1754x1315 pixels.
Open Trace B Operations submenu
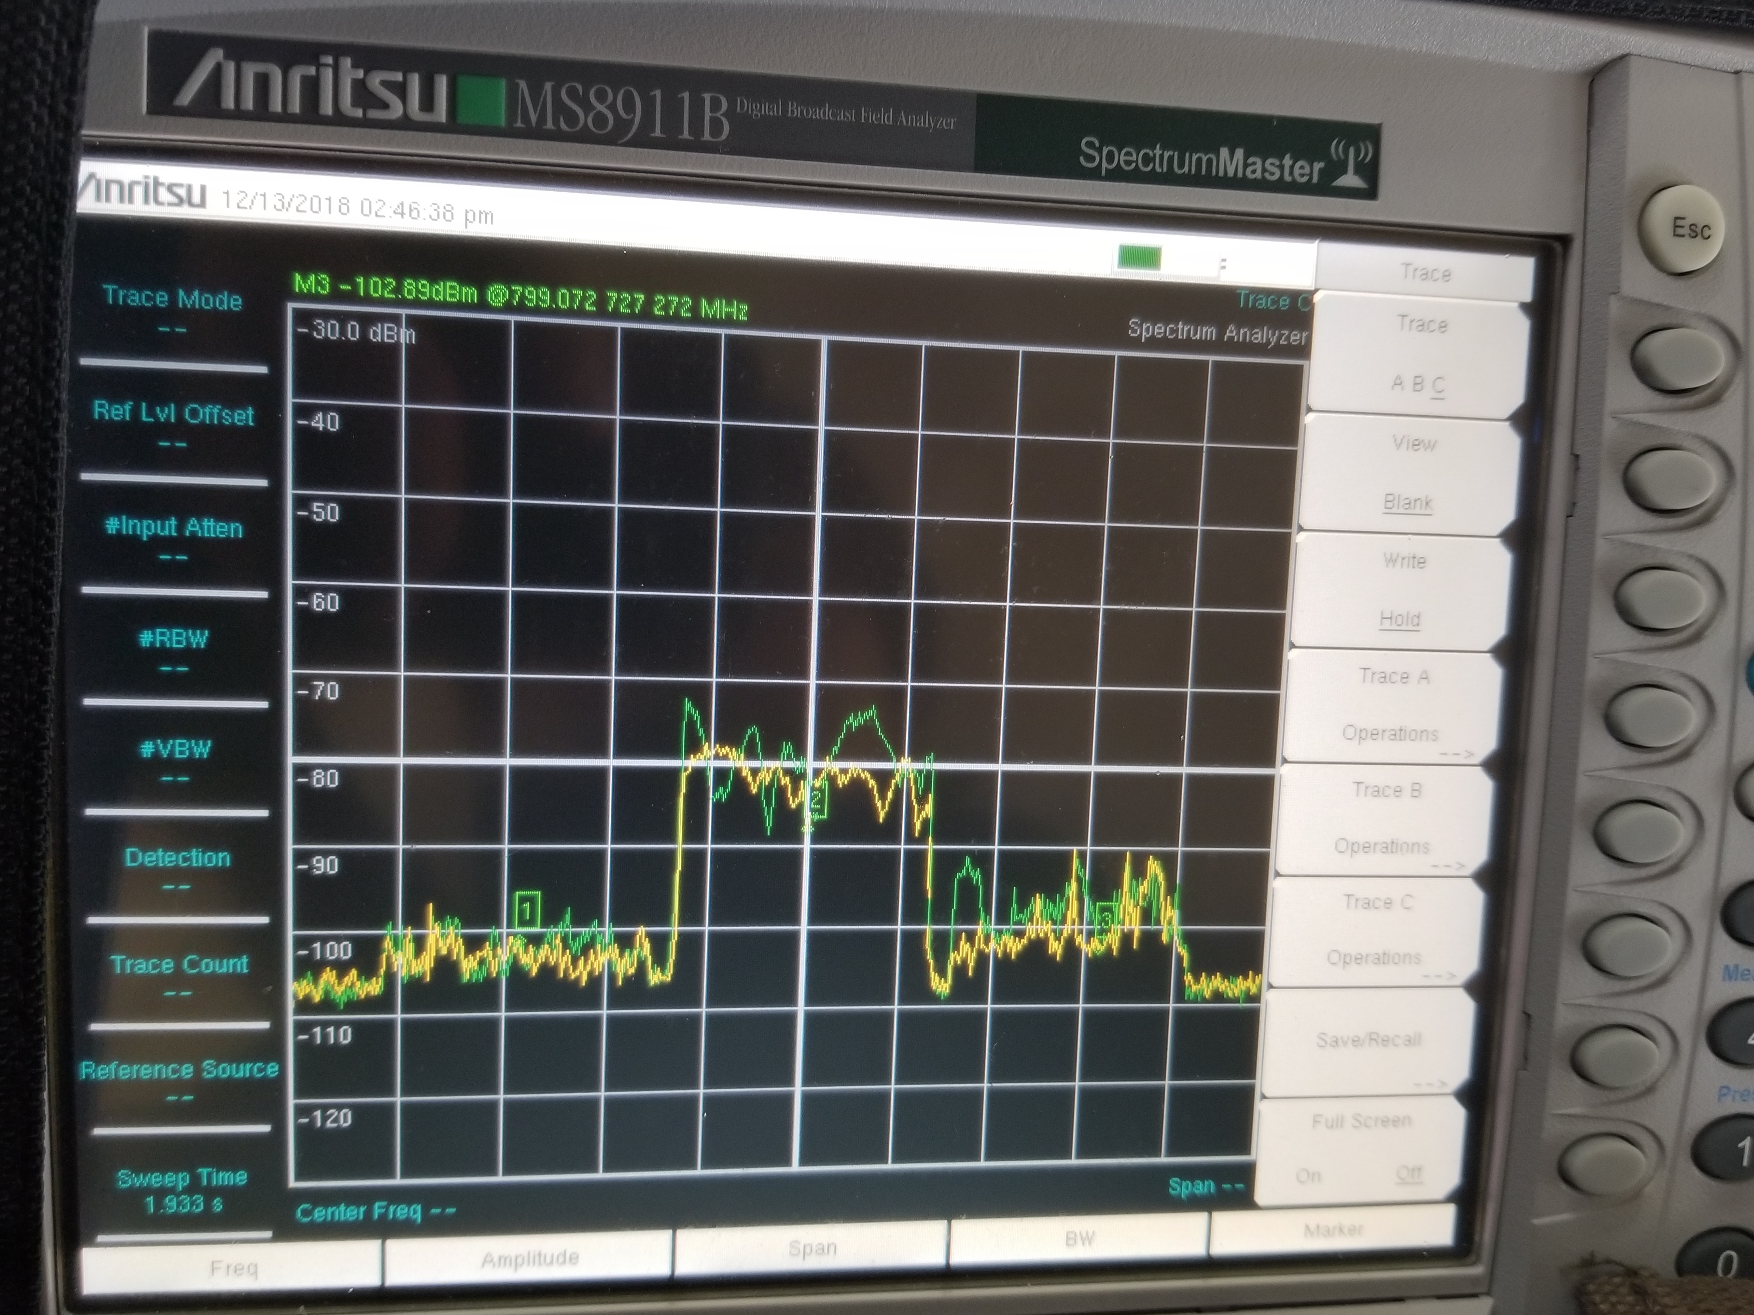1385,818
